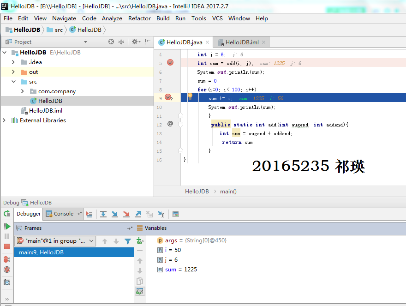The height and width of the screenshot is (306, 406).
Task: Toggle Mute Breakpoints icon
Action: pyautogui.click(x=7, y=270)
